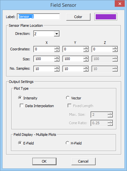
Task: Decrease Y No. Samples using down arrow
Action: tap(86, 70)
